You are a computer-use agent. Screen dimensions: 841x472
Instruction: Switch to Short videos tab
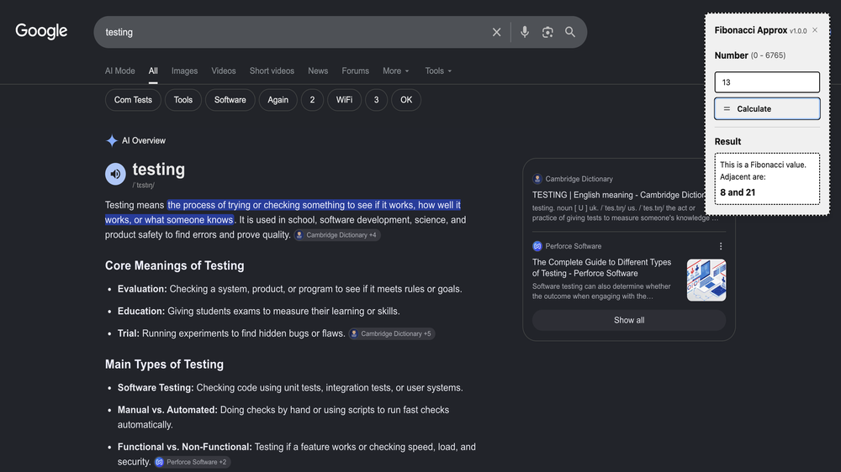[x=272, y=71]
